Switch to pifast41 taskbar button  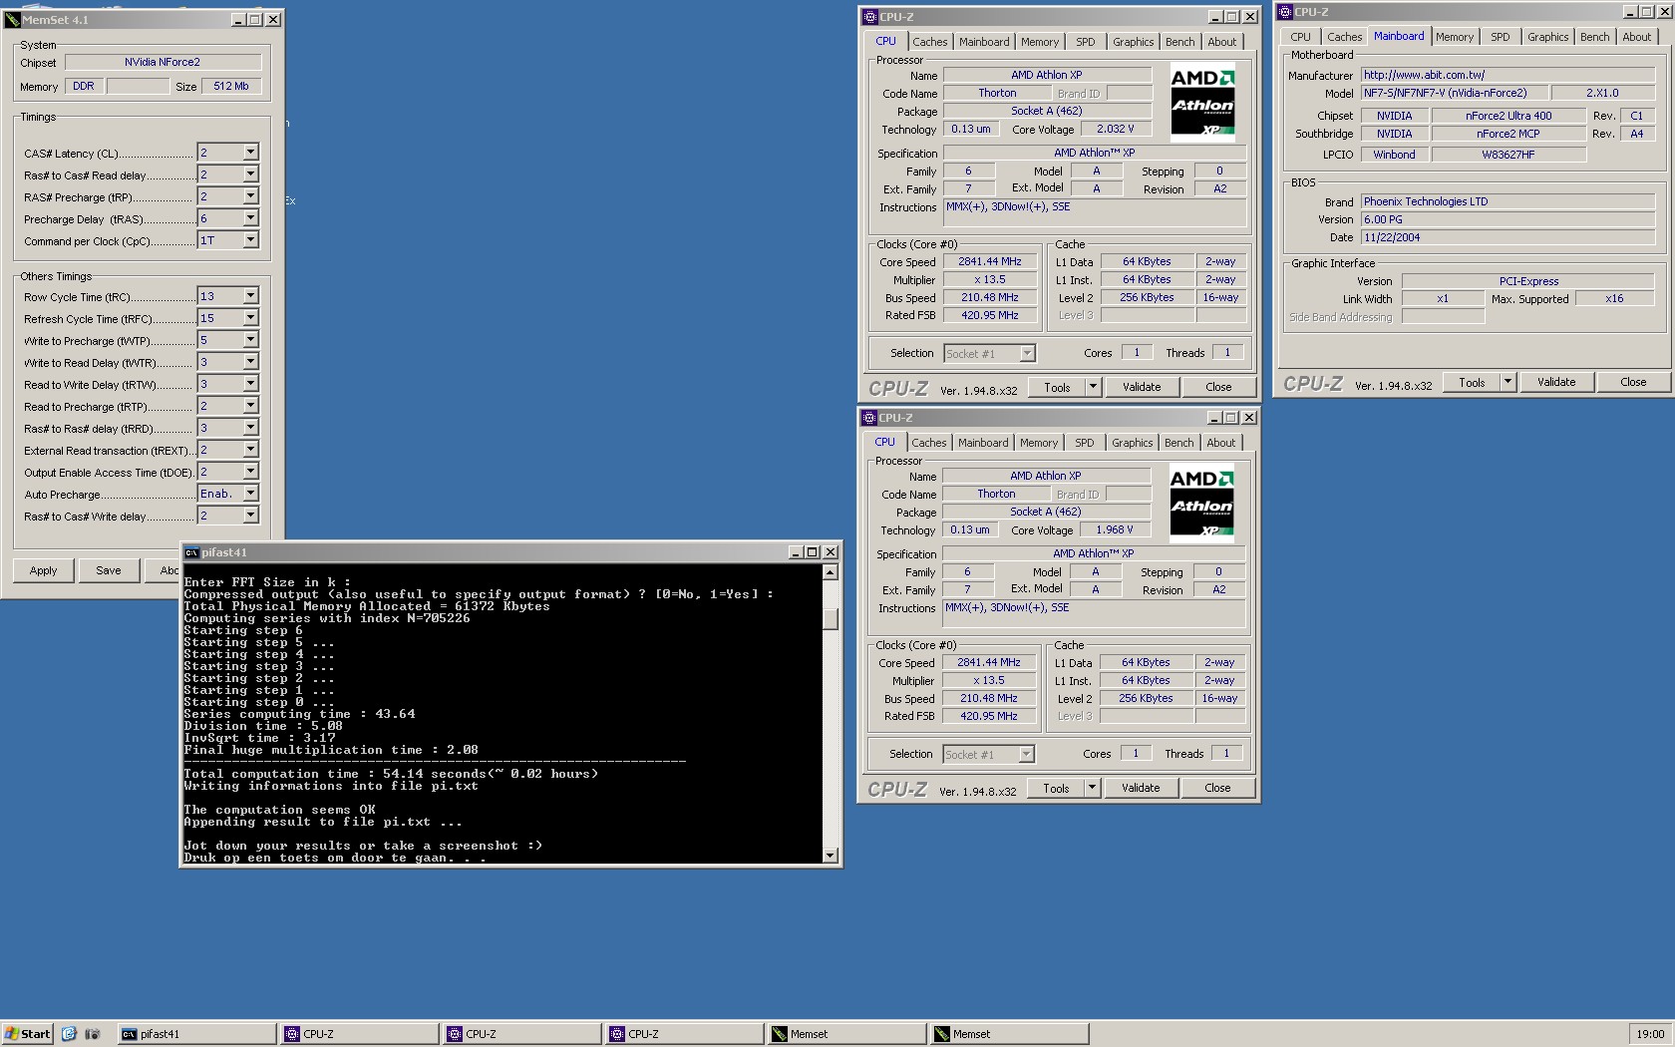tap(196, 1034)
